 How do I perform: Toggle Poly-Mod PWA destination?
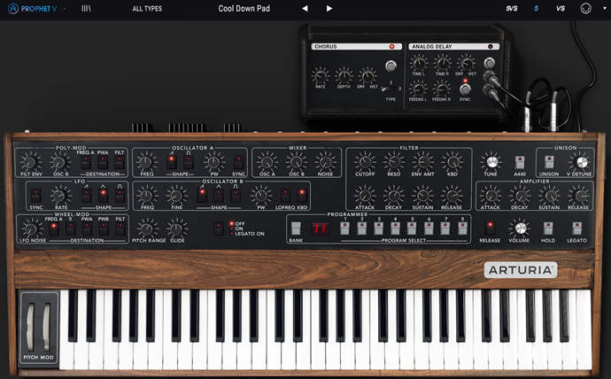point(103,162)
